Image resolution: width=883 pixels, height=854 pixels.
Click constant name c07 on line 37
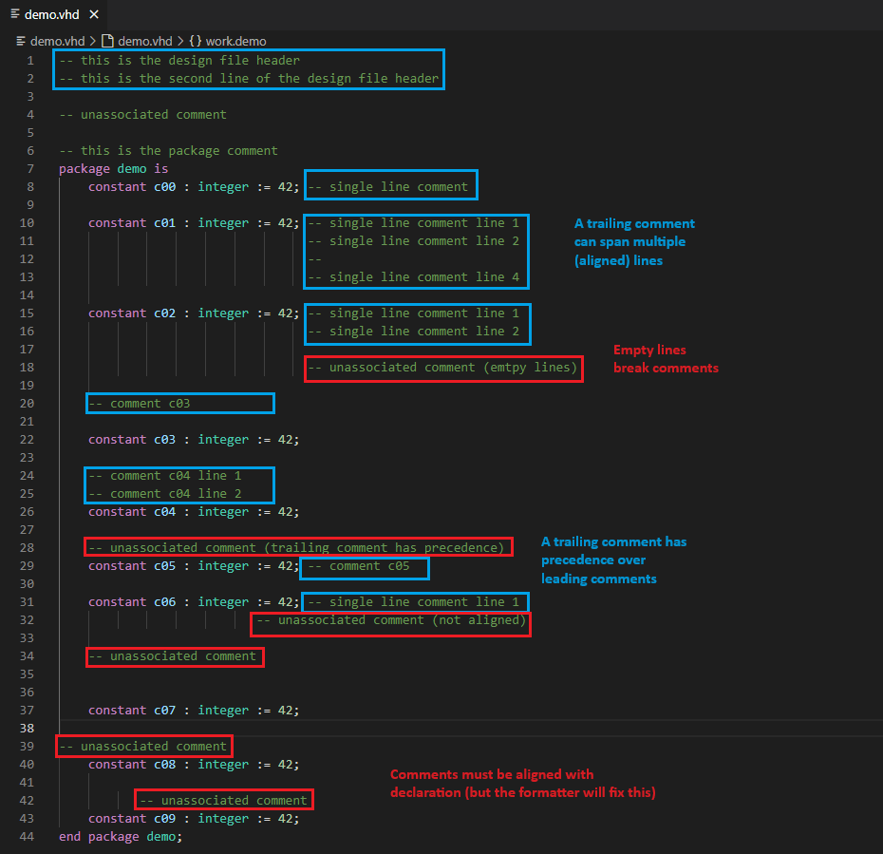pos(165,710)
